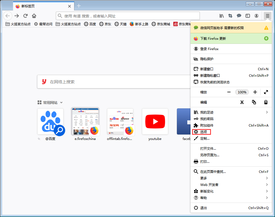Image resolution: width=275 pixels, height=217 pixels.
Task: Click the copy icon in edit row
Action: pos(254,102)
